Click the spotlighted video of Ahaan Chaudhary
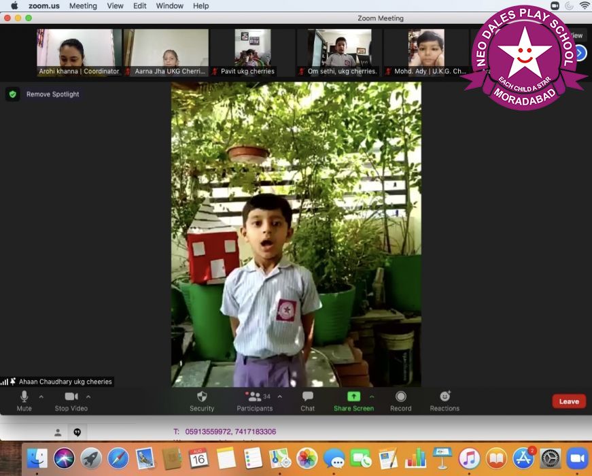 coord(296,234)
